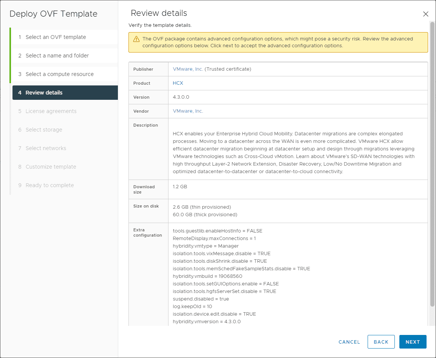
Task: Open the VMware, Inc. vendor link
Action: coord(188,111)
